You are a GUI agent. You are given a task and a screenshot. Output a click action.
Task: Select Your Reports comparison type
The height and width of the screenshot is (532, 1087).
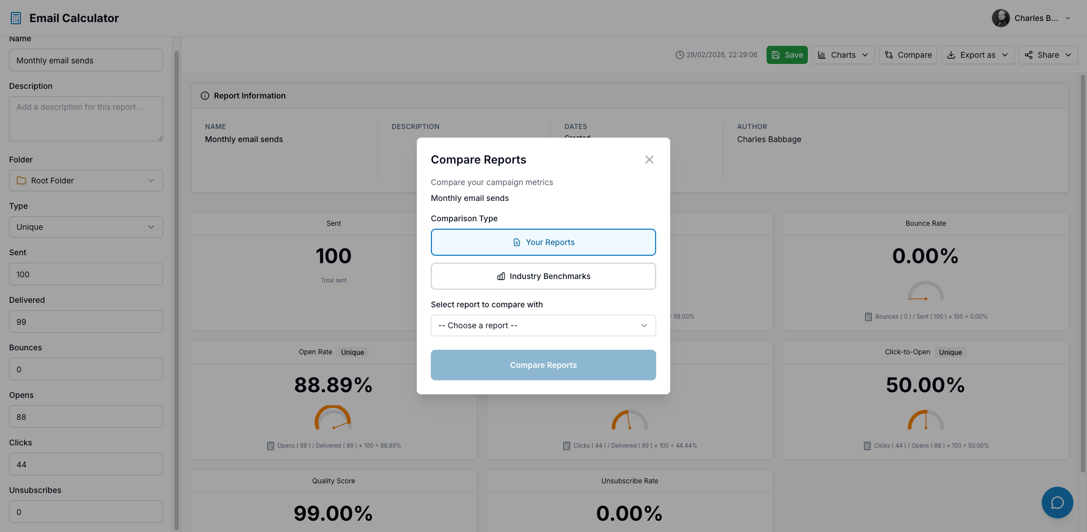click(x=543, y=242)
